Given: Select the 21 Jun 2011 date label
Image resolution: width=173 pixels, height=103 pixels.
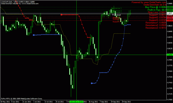Looking at the screenshot, I should [27, 102].
